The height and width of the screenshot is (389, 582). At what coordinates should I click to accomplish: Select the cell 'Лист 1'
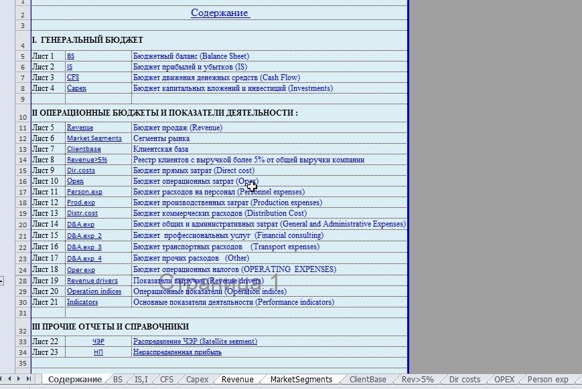pyautogui.click(x=48, y=56)
